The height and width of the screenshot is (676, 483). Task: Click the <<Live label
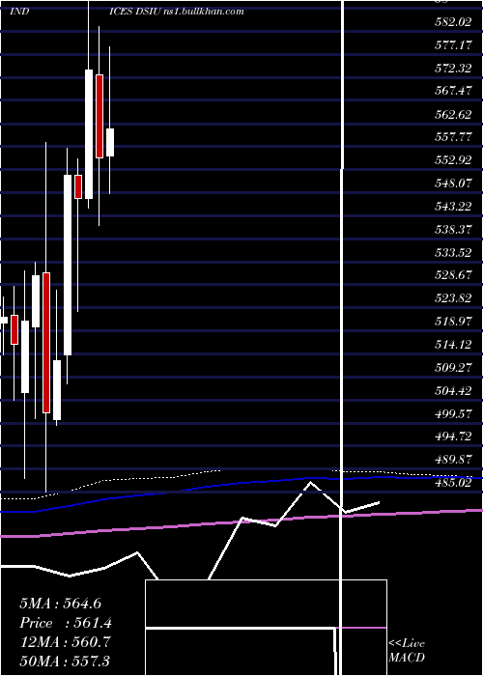click(407, 643)
